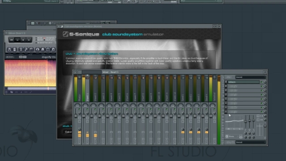The image size is (286, 161).
Task: Click the latency clock icon in mixer
Action: (x=227, y=136)
